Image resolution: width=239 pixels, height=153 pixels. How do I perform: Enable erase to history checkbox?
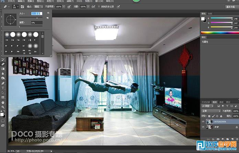click(x=99, y=7)
